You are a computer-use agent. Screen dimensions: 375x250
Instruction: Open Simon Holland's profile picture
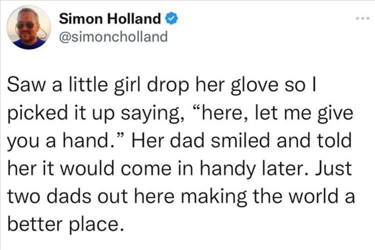click(29, 28)
